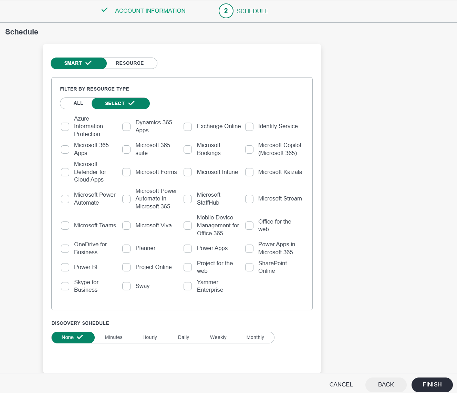Check the Exchange Online box
Image resolution: width=457 pixels, height=393 pixels.
188,127
